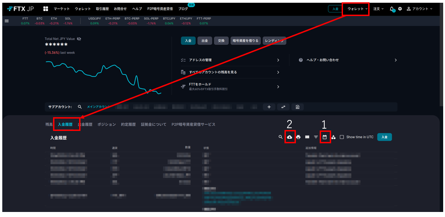
Task: Click 暗号資産を借りる button
Action: click(246, 41)
